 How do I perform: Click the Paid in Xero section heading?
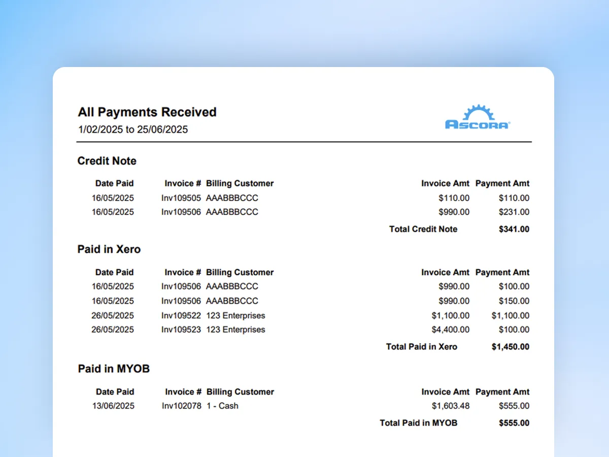point(109,249)
